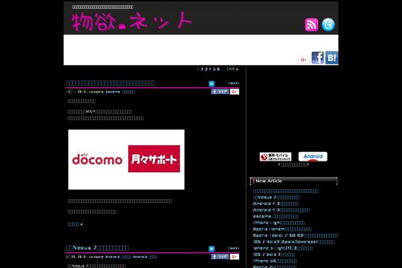Click the Hatena B! bookmark icon
This screenshot has width=402, height=268.
pyautogui.click(x=332, y=58)
